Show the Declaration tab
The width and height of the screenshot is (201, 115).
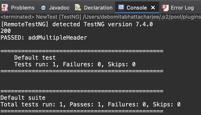98,8
